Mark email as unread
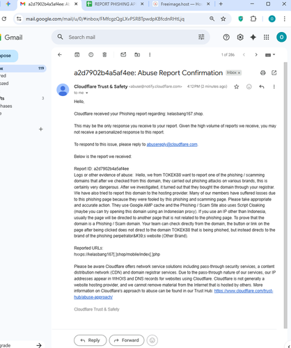The image size is (291, 348). click(123, 55)
